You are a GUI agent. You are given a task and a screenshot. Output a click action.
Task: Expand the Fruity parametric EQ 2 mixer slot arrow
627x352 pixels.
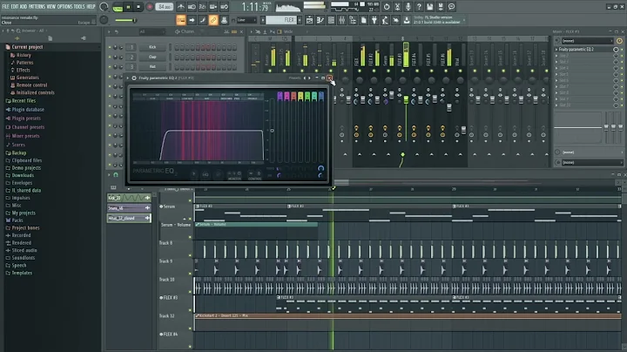point(556,49)
